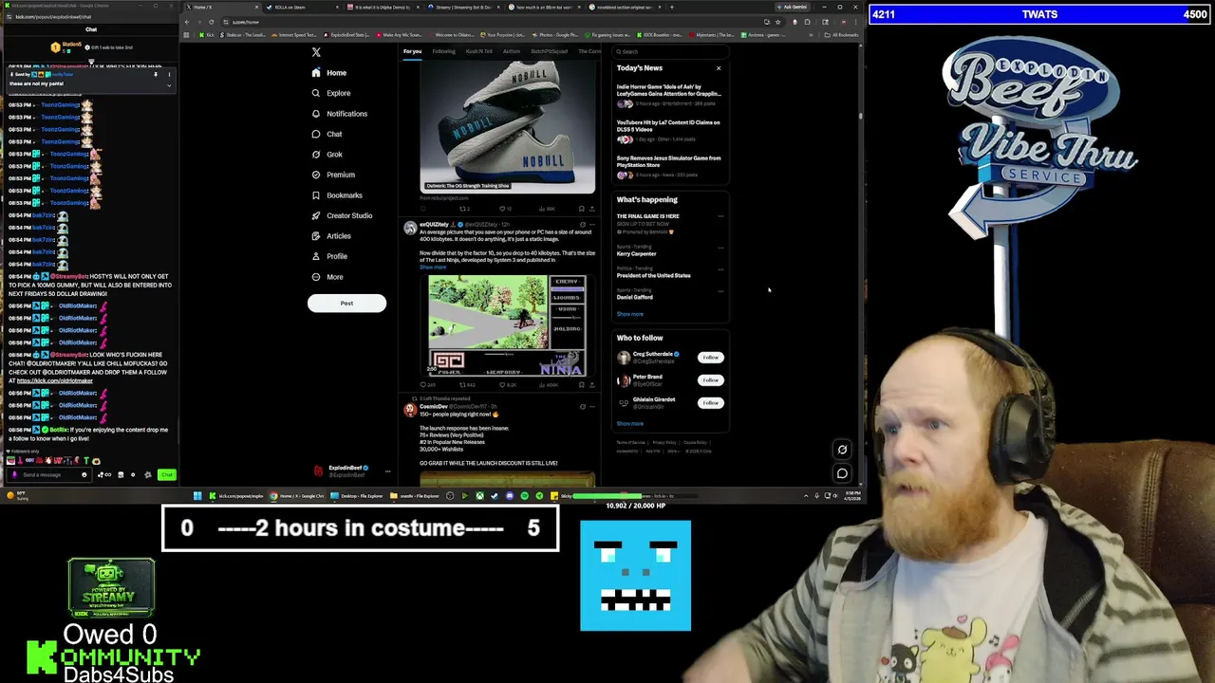Open the Daniel Gafford trending topic
Screen dimensions: 1215x683
635,297
